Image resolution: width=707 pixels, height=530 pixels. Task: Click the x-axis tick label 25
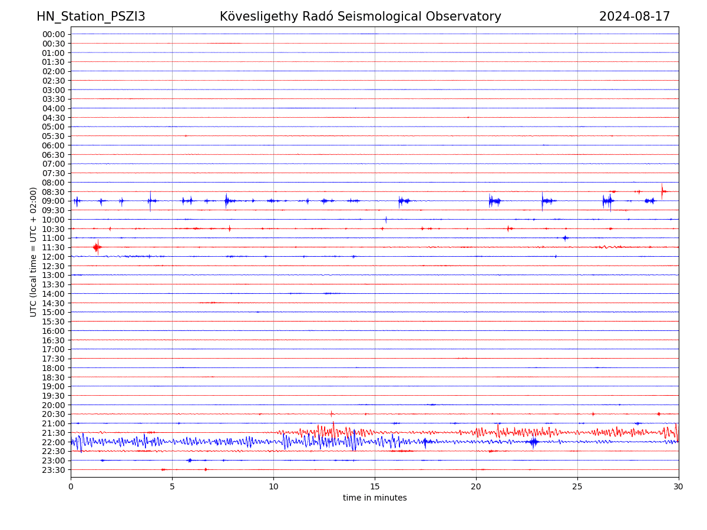577,487
